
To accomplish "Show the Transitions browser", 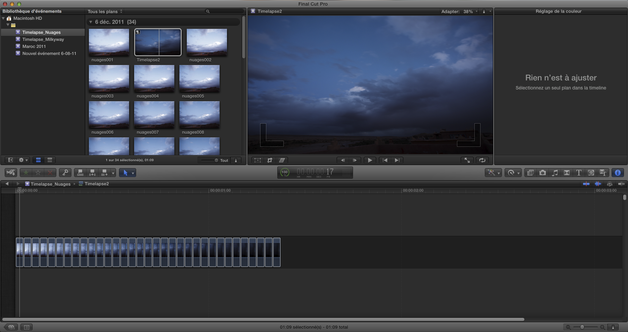I will click(567, 173).
